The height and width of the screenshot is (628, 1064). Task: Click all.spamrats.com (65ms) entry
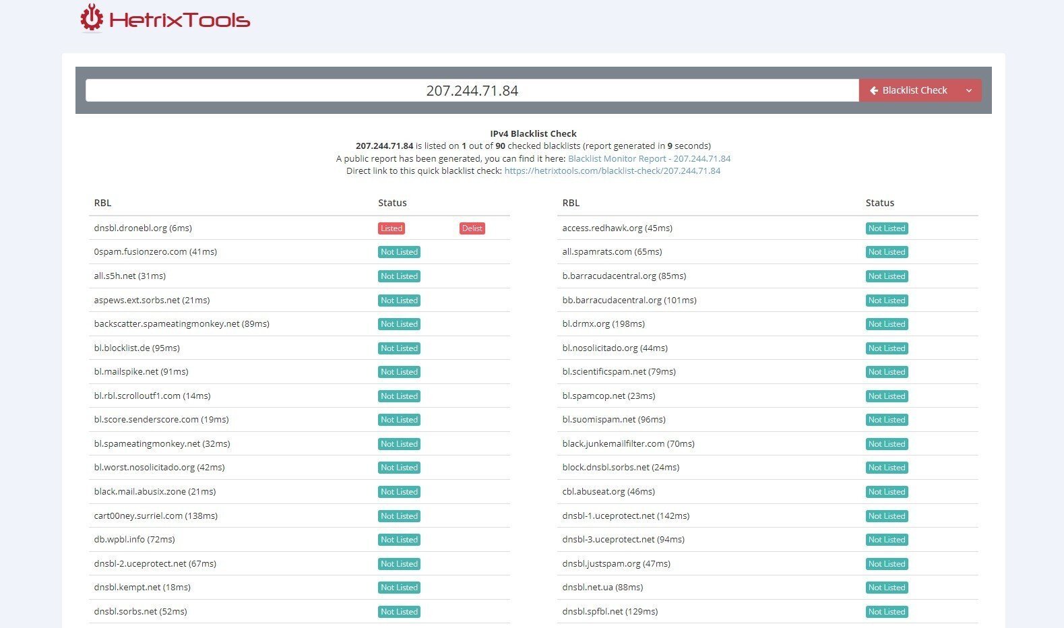point(612,251)
